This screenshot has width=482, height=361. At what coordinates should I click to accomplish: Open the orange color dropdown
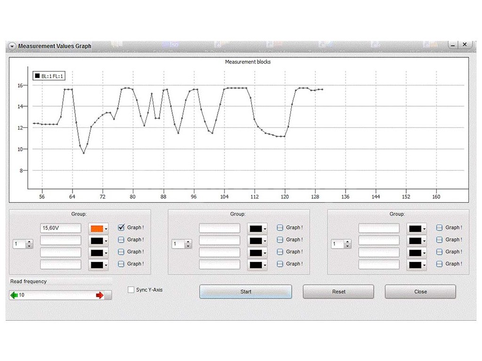tap(98, 228)
